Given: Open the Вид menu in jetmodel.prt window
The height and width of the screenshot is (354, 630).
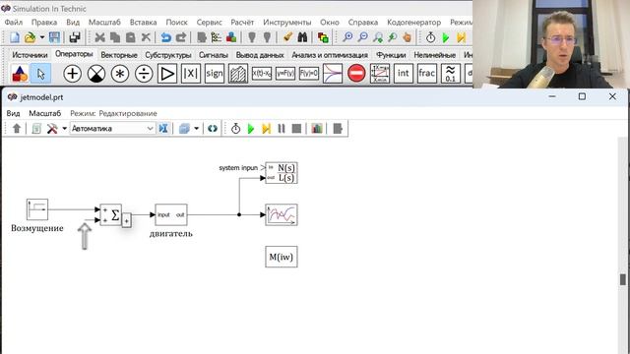Looking at the screenshot, I should pos(13,113).
